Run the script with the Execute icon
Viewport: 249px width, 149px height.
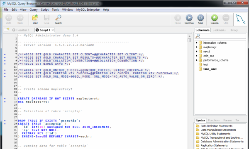coord(215,18)
